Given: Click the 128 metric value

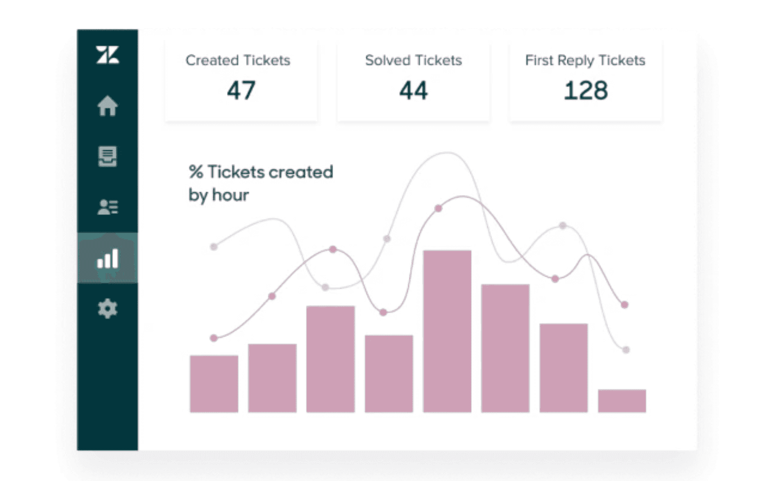Looking at the screenshot, I should click(x=585, y=91).
